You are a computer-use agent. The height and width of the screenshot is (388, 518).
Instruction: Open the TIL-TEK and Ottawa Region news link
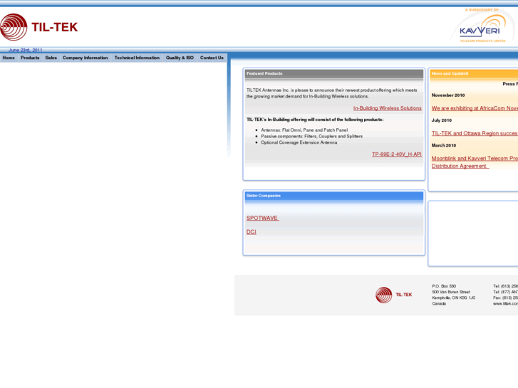point(475,133)
